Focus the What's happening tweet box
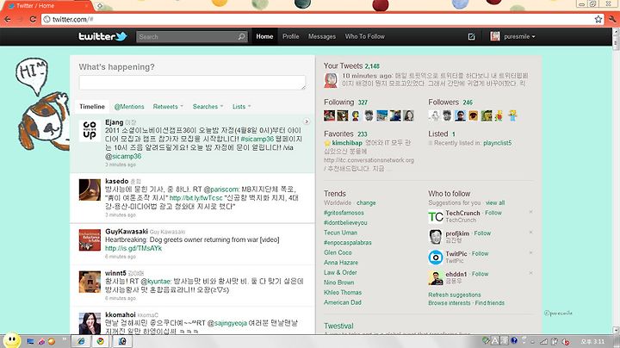Screen dimensions: 620x348 pos(192,82)
